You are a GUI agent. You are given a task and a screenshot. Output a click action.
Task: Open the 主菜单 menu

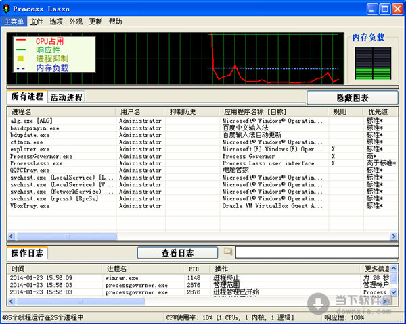point(14,22)
